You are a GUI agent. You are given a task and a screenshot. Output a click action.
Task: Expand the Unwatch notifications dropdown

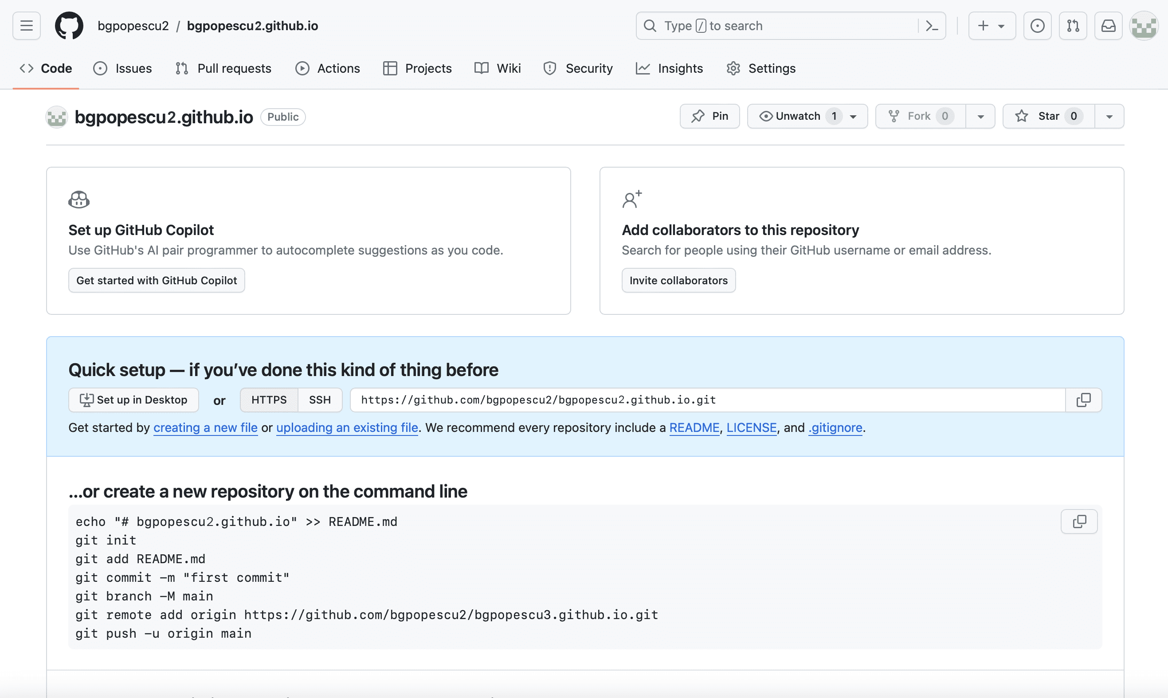click(x=807, y=116)
